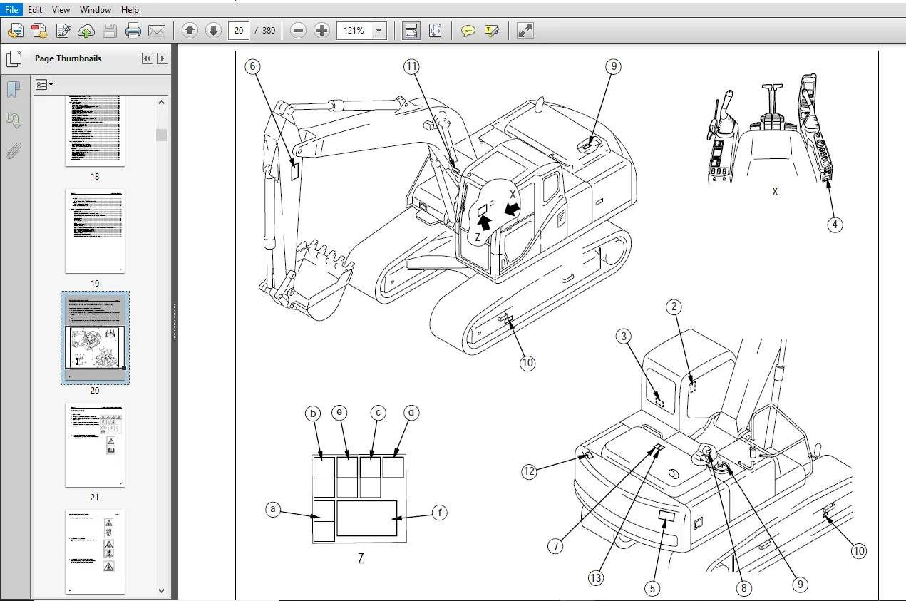
Task: Click callout letter c in view Z
Action: (x=379, y=412)
